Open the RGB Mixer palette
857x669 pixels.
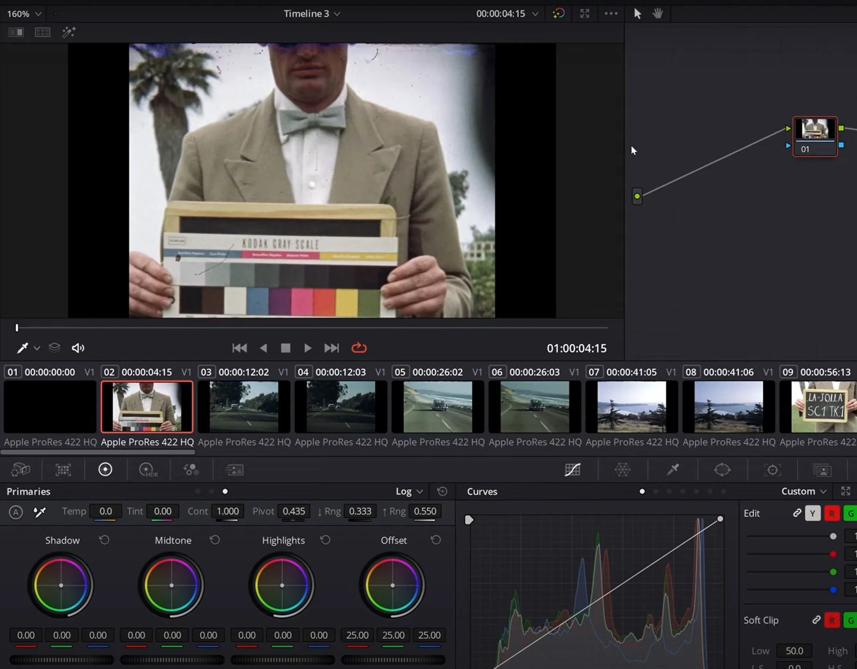point(191,470)
